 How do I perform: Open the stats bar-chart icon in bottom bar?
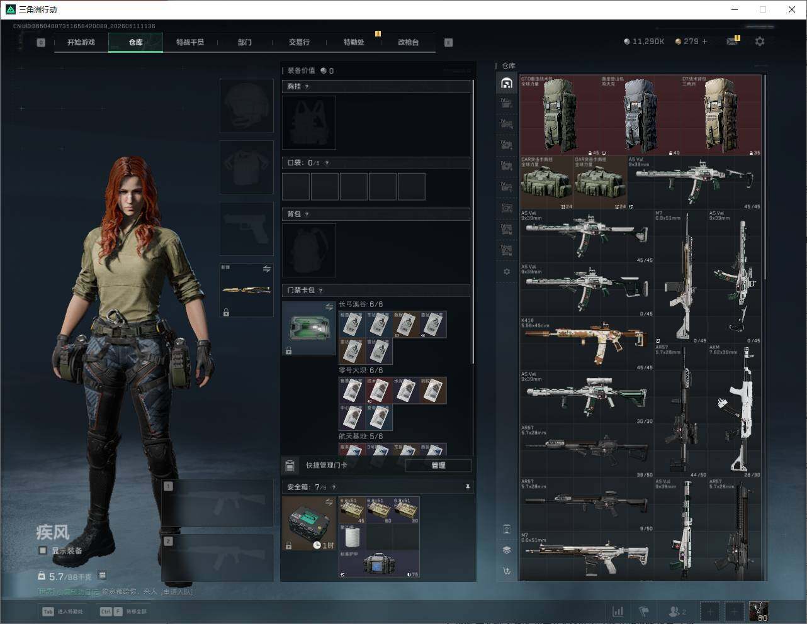618,611
